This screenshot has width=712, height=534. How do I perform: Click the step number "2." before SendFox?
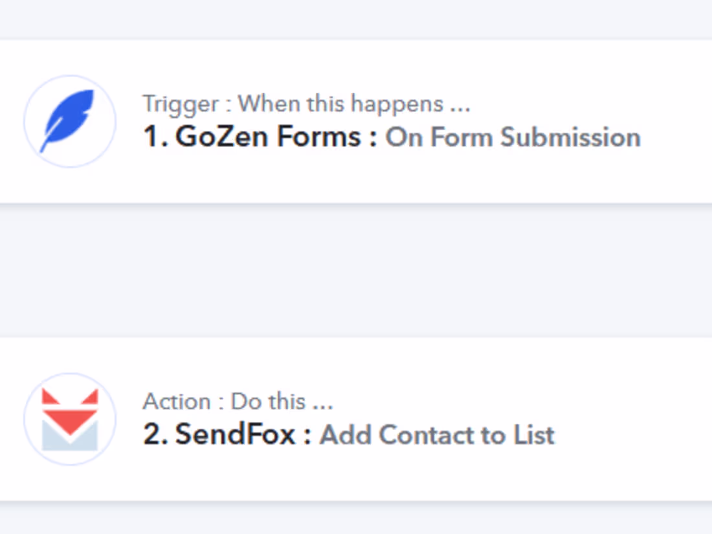156,435
